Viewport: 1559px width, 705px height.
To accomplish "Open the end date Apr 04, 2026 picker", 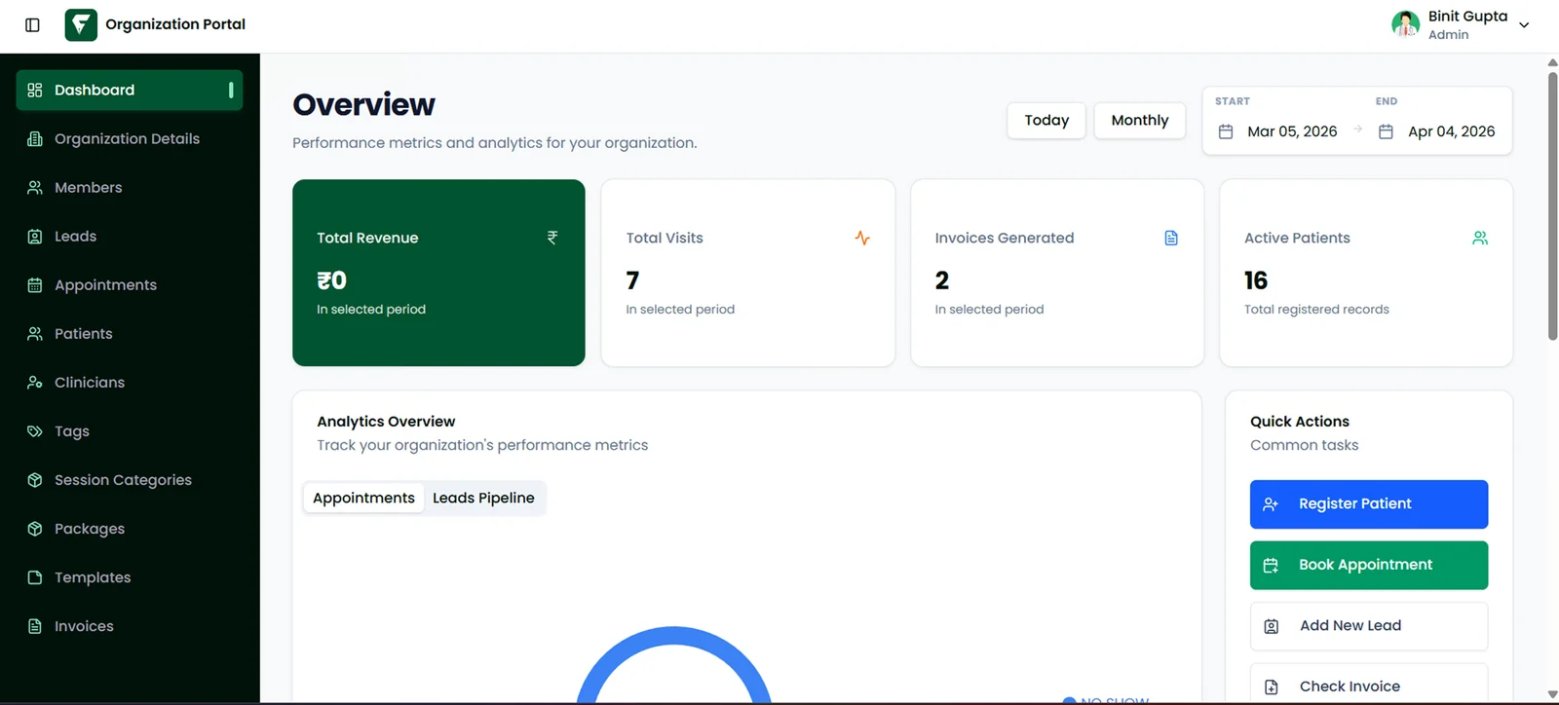I will coord(1438,131).
